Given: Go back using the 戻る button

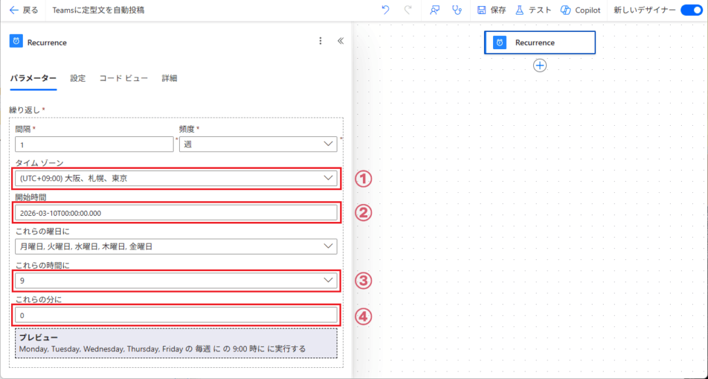Looking at the screenshot, I should (x=24, y=10).
